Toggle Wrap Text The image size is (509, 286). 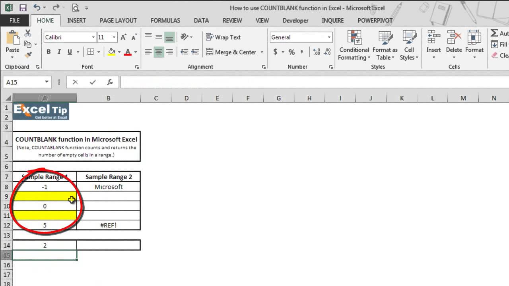coord(223,37)
